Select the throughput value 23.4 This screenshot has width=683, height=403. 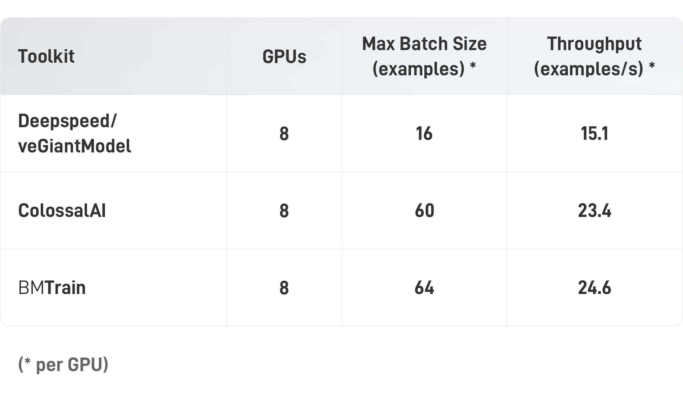594,211
